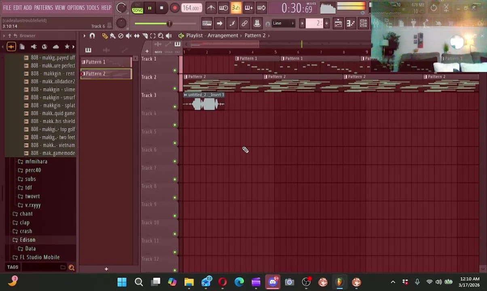Mute Track 4 via its green LED
This screenshot has width=487, height=291.
point(175,125)
